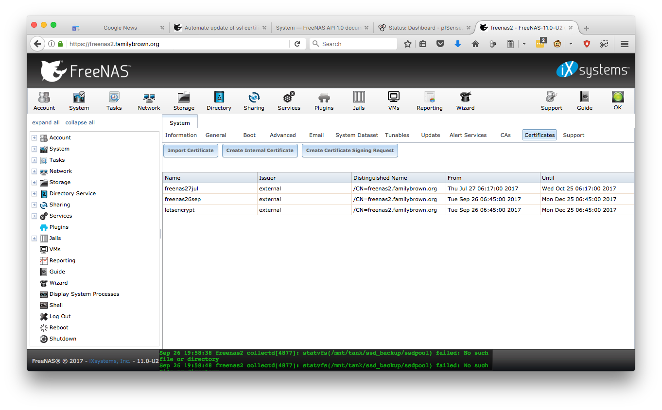Open Support in top toolbar
Viewport: 662px width, 410px height.
[552, 101]
